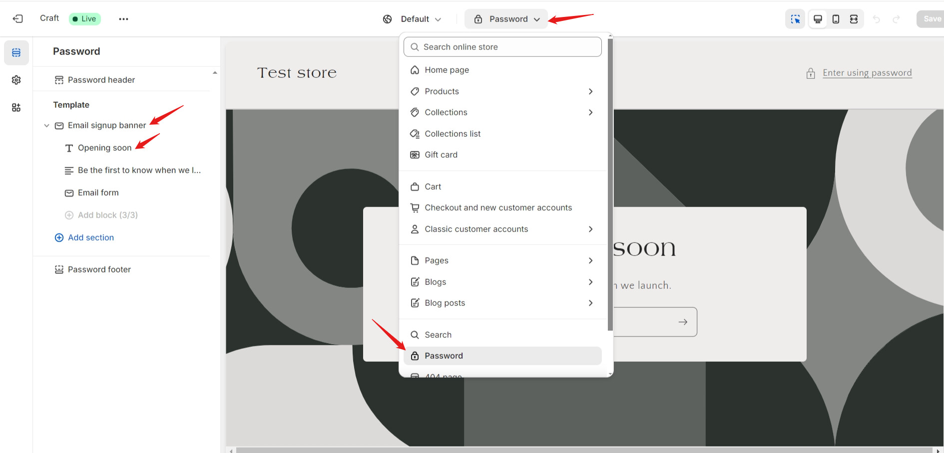The image size is (944, 453).
Task: Open the three-dots more actions menu
Action: click(123, 19)
